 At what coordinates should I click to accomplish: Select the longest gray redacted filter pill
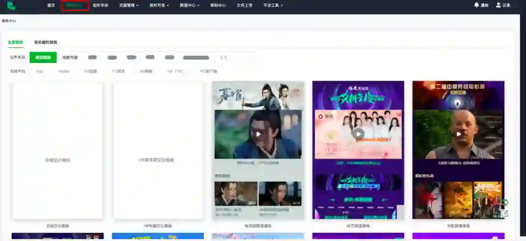196,57
